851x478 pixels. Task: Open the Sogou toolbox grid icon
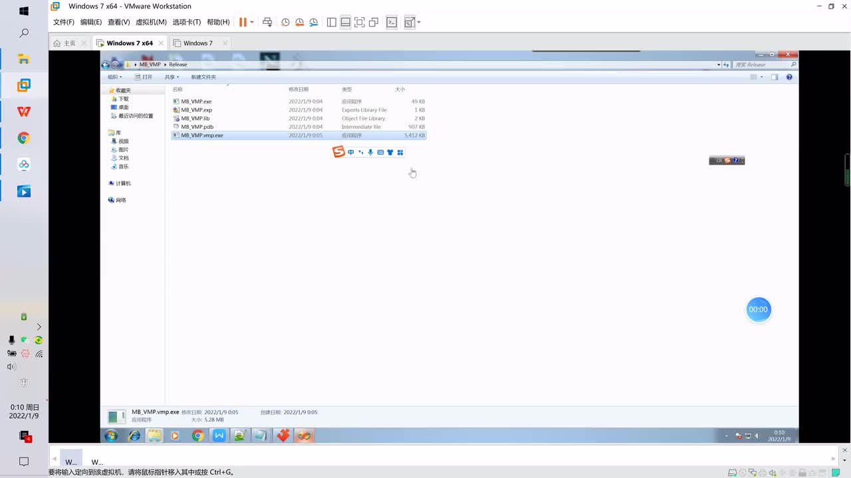click(400, 153)
